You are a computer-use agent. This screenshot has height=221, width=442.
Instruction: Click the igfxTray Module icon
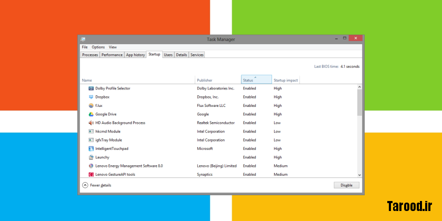click(91, 140)
